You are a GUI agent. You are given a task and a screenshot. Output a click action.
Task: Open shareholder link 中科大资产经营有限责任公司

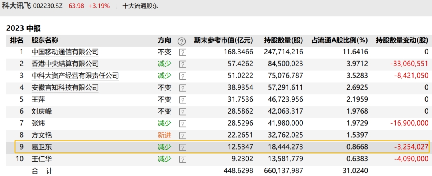[x=75, y=76]
